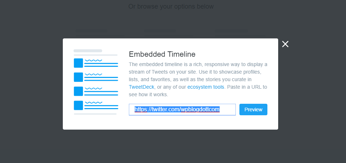346x163 pixels.
Task: Open the TweetDeck link
Action: [141, 87]
